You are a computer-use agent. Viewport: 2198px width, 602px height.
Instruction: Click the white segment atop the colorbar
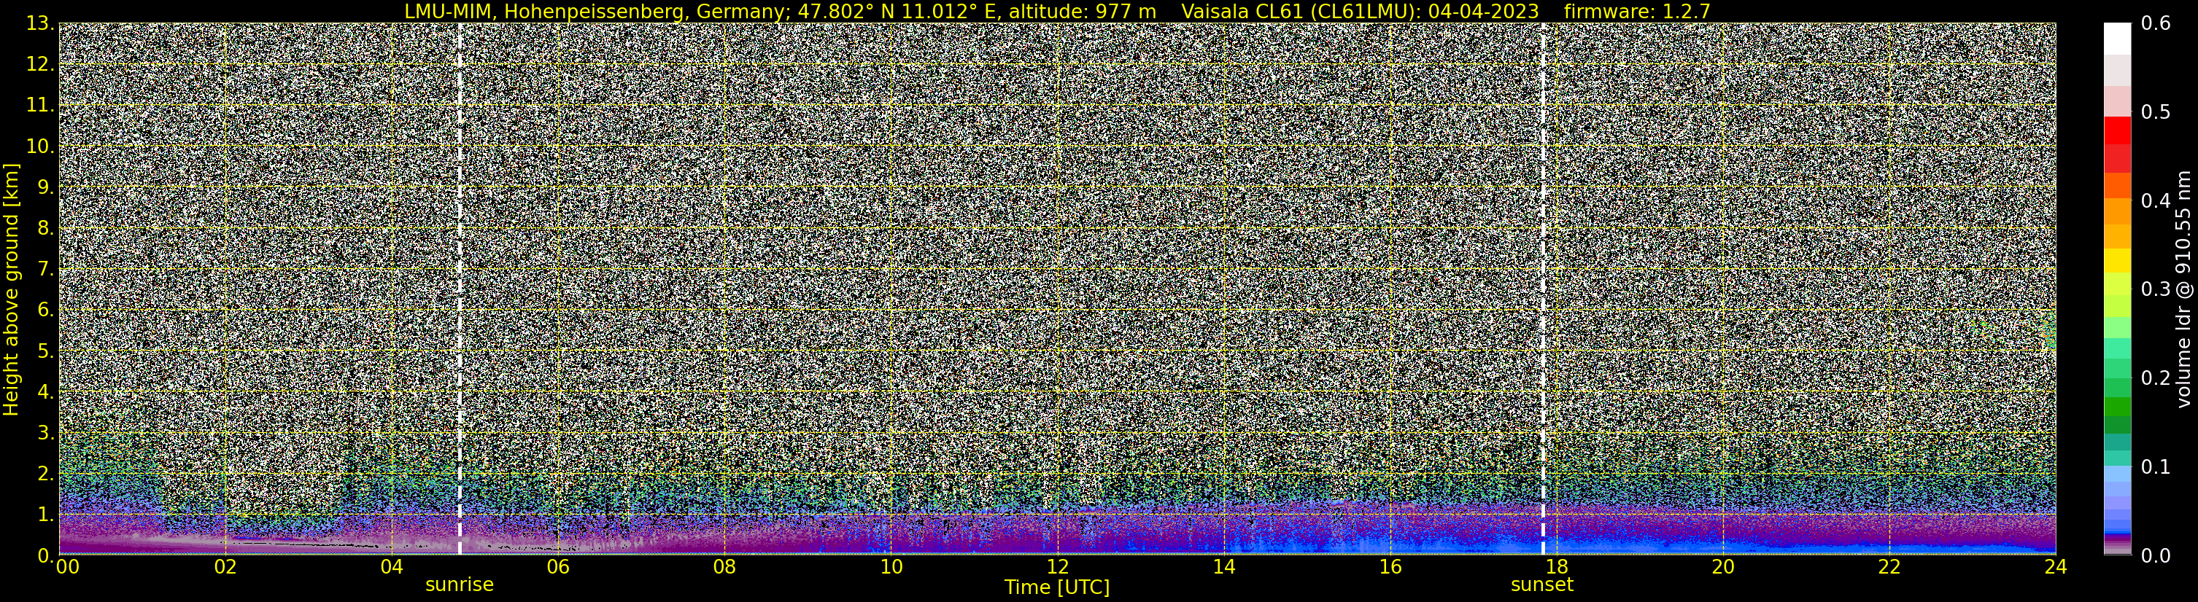click(x=2118, y=39)
